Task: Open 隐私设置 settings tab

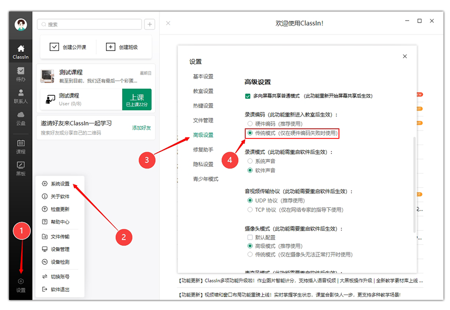Action: (x=203, y=164)
